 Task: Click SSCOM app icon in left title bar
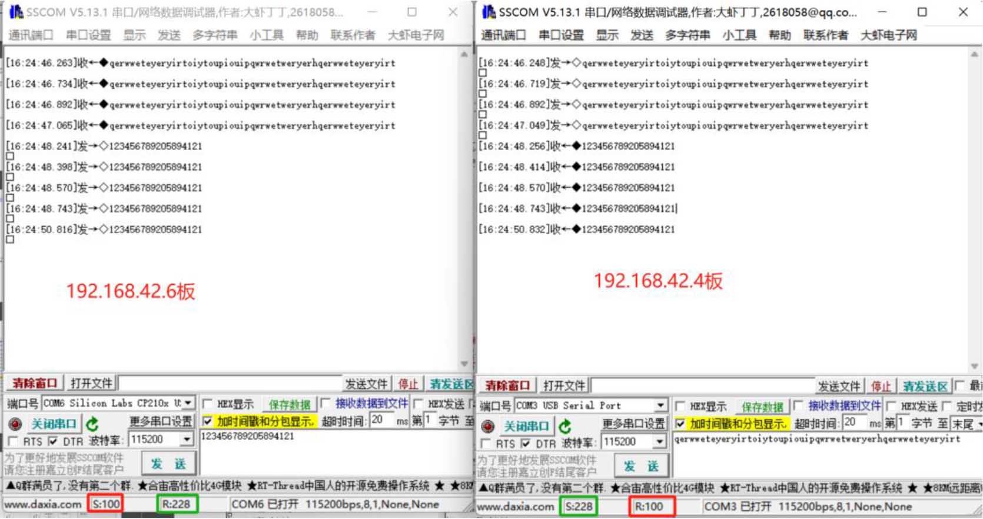point(16,12)
